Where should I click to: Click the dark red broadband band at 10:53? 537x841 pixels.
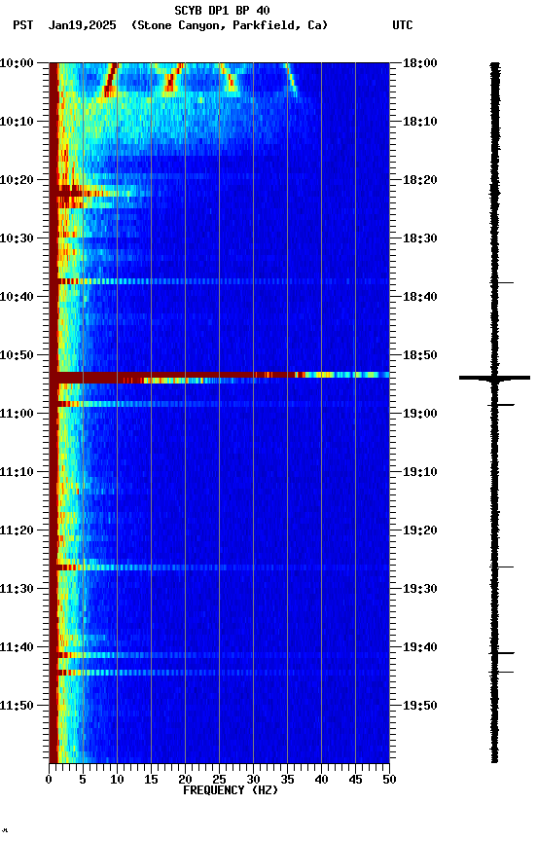(219, 377)
